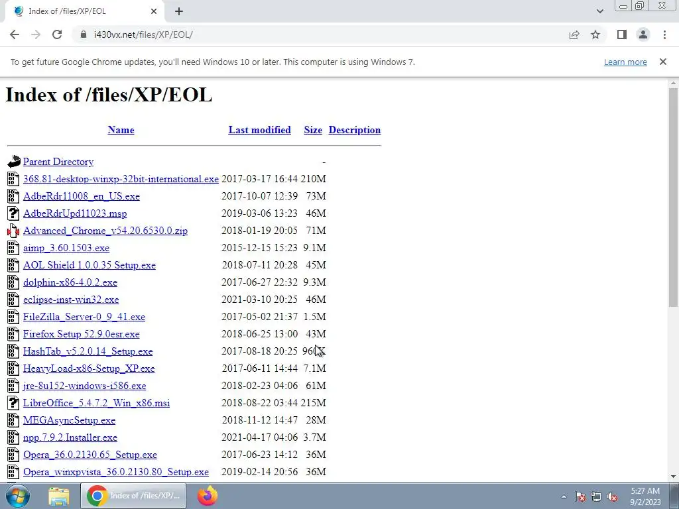Click the forward navigation arrow
The height and width of the screenshot is (509, 679).
pos(36,34)
